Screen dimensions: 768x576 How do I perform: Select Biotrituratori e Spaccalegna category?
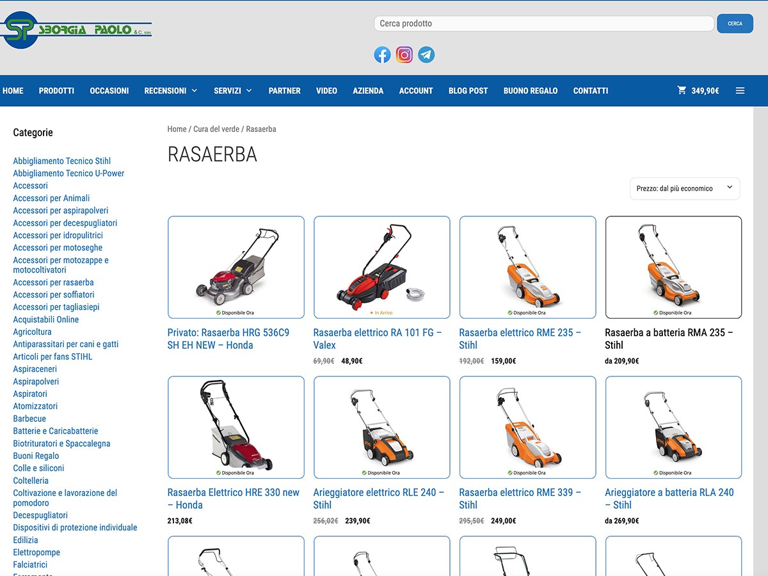tap(61, 444)
